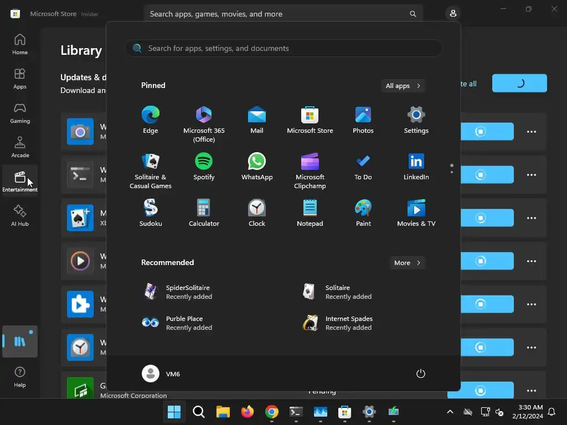
Task: Launch the Photos pinned app
Action: tap(363, 120)
